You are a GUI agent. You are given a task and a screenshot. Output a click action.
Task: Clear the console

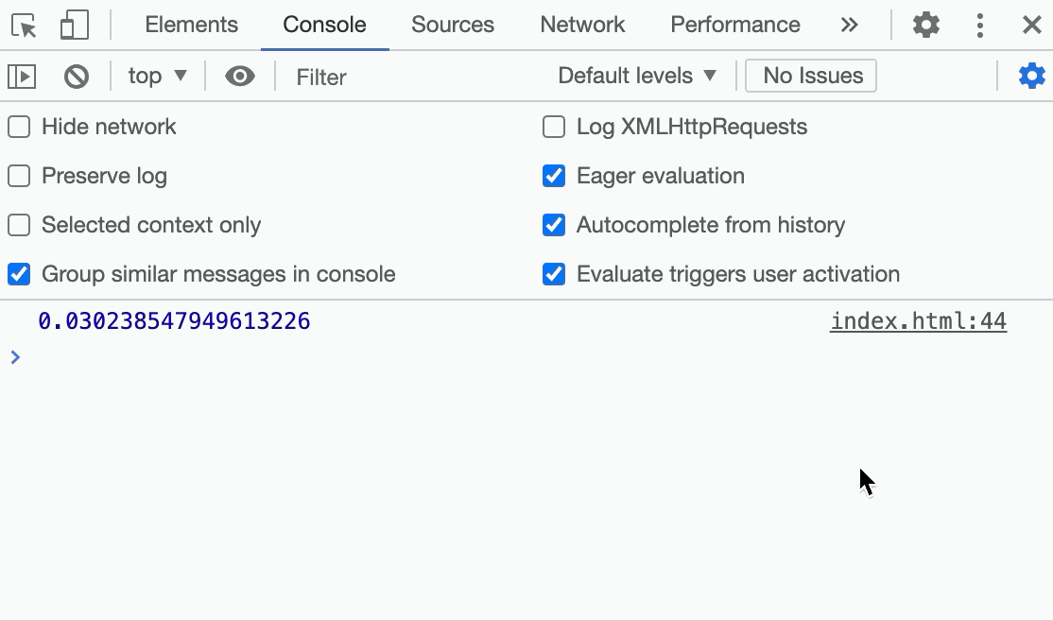click(x=77, y=76)
